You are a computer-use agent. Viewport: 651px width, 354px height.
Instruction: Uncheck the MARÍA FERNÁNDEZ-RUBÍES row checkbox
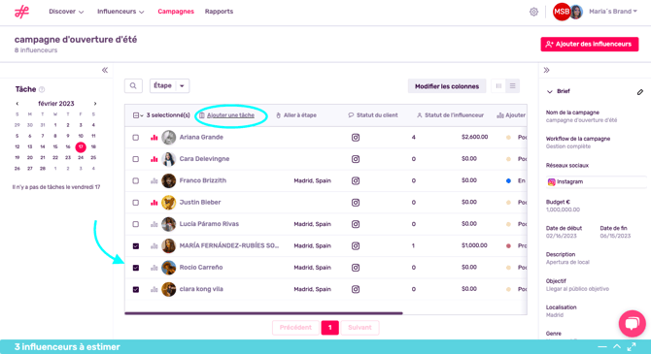(x=136, y=245)
